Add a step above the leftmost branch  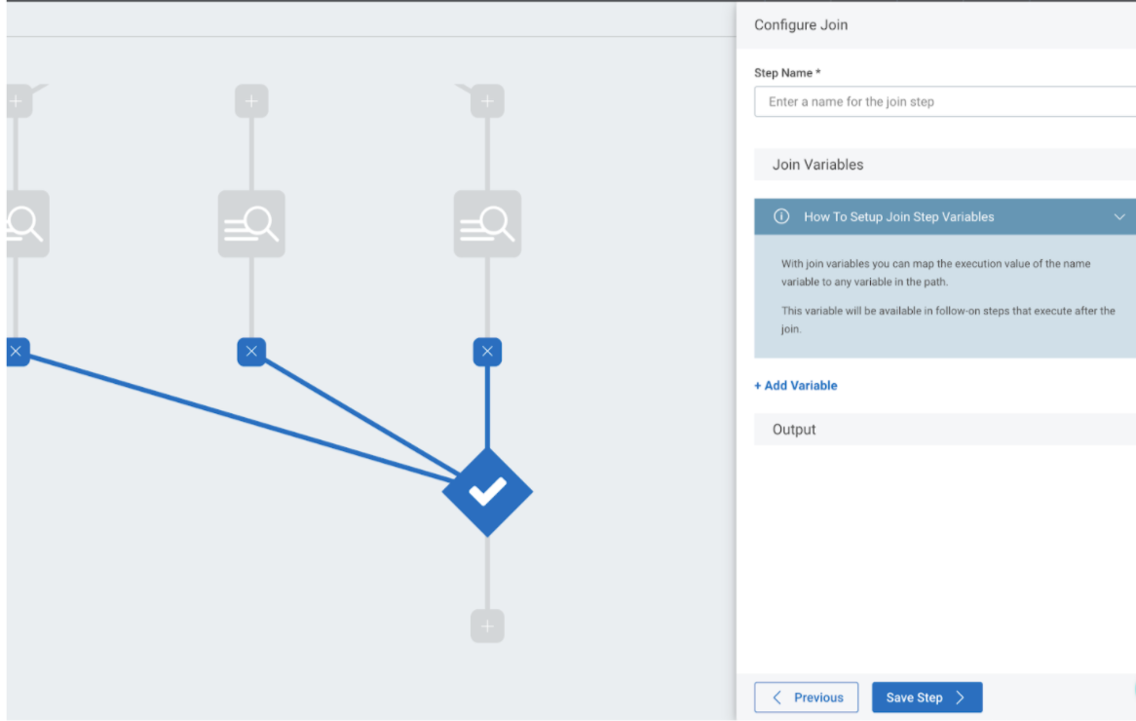pos(17,101)
